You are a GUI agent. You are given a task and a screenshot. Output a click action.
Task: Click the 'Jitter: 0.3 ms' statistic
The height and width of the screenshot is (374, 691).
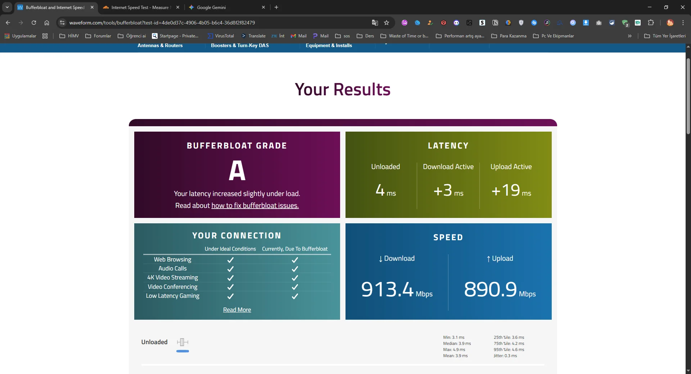tap(505, 356)
